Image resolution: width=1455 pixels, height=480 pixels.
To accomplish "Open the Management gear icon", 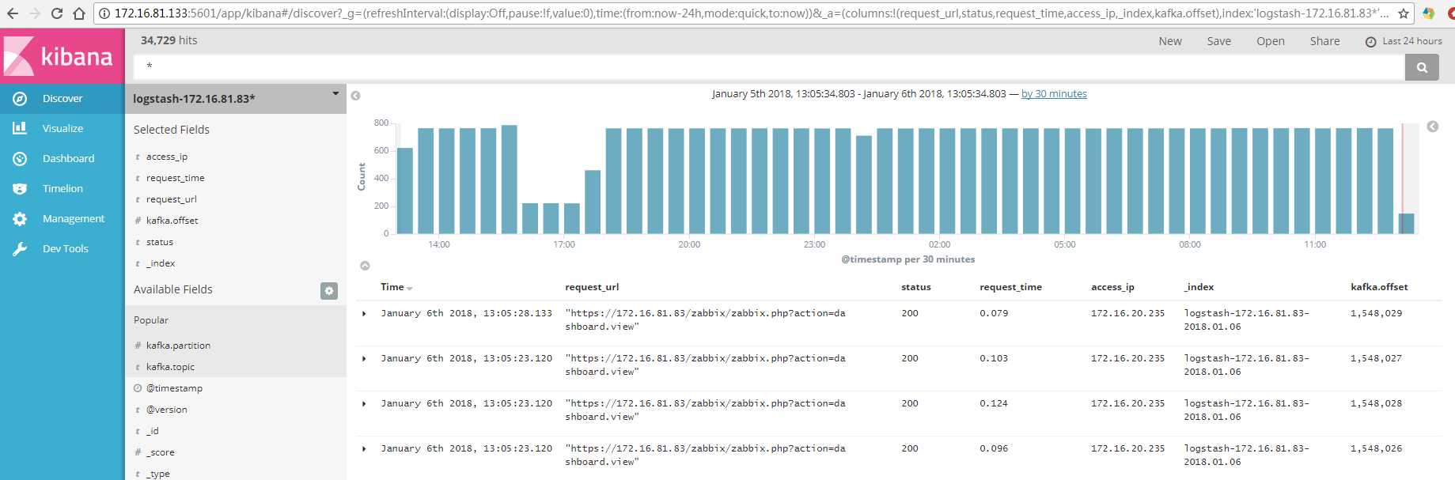I will pos(20,219).
